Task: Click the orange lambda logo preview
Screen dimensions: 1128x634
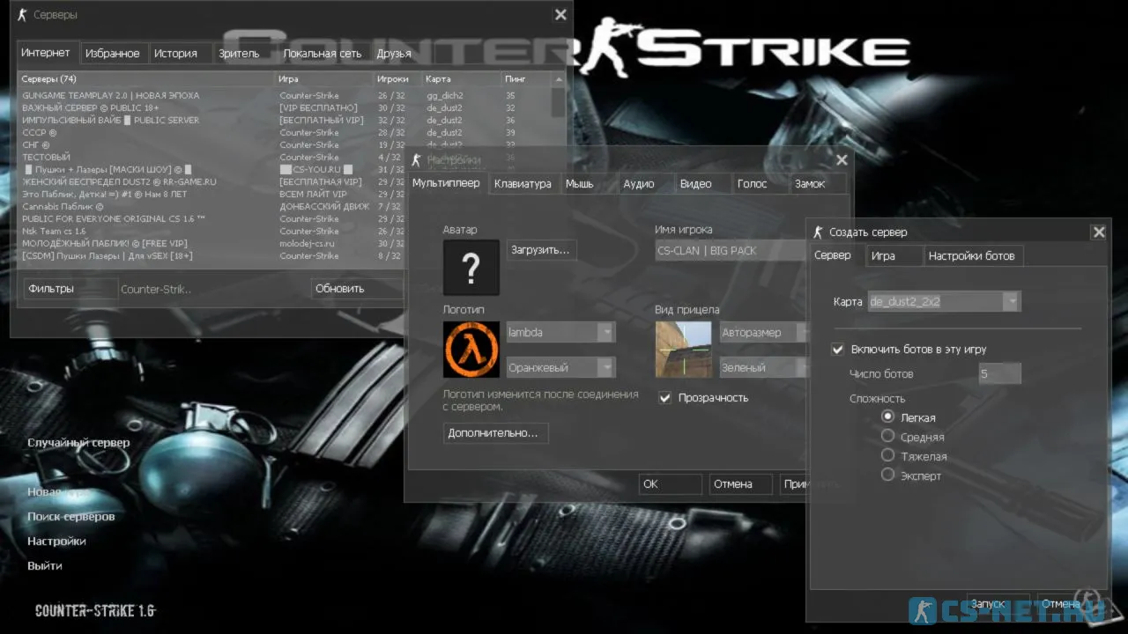Action: [471, 350]
